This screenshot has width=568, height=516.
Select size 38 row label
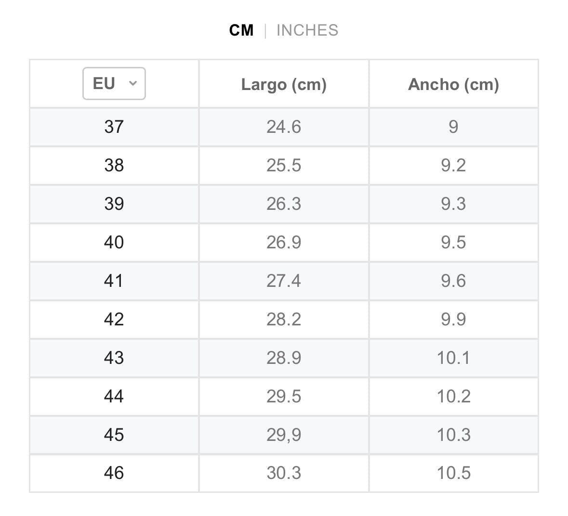tap(114, 165)
